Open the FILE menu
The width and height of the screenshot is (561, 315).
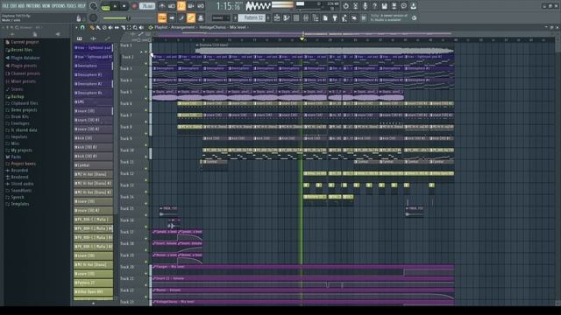coord(5,6)
